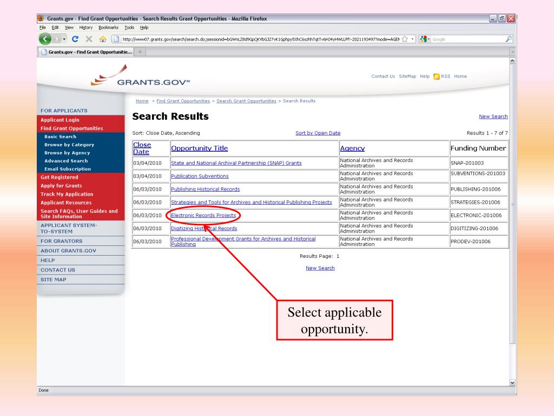Viewport: 554px width, 416px height.
Task: Open the Google search engine selector
Action: coord(425,39)
